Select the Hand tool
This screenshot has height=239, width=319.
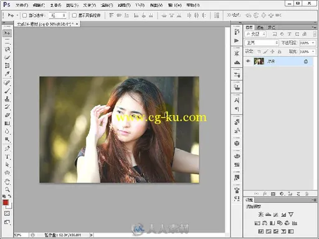[x=7, y=182]
